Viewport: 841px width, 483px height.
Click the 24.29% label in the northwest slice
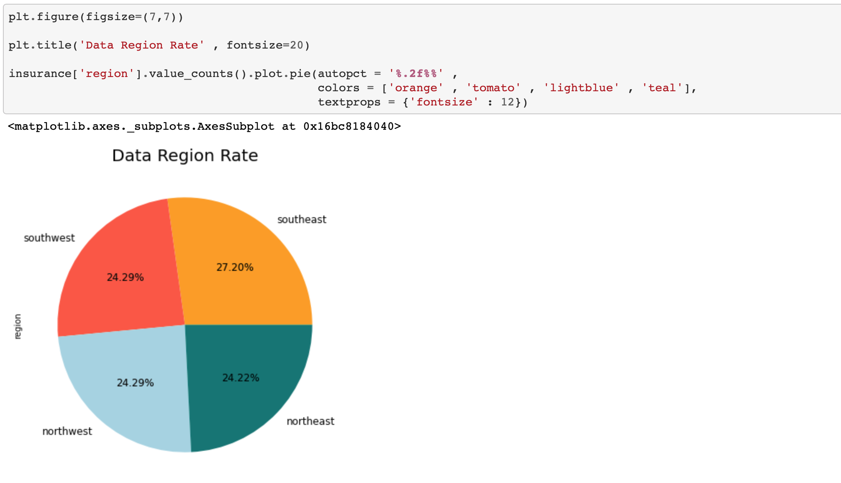(x=135, y=383)
